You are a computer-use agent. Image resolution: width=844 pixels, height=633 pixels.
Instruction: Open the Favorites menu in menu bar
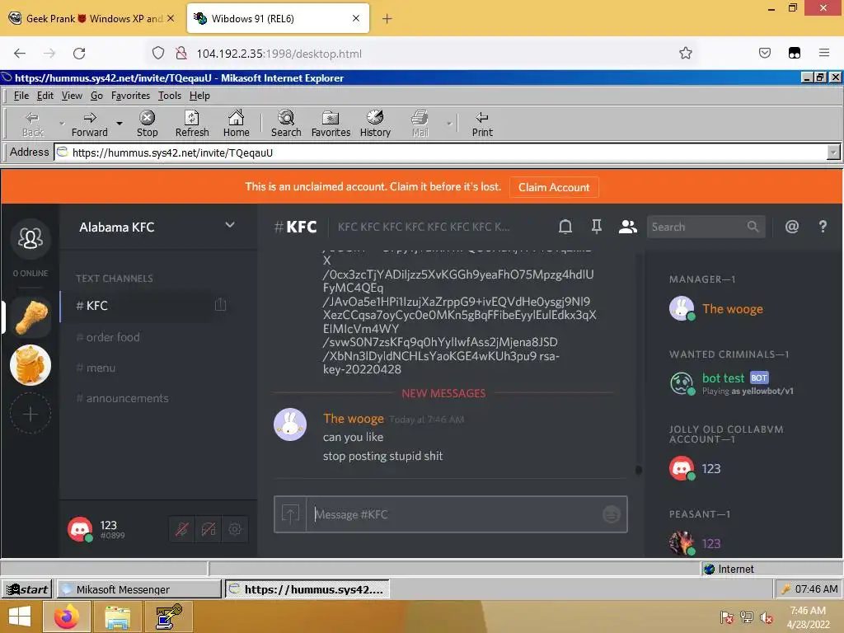130,96
